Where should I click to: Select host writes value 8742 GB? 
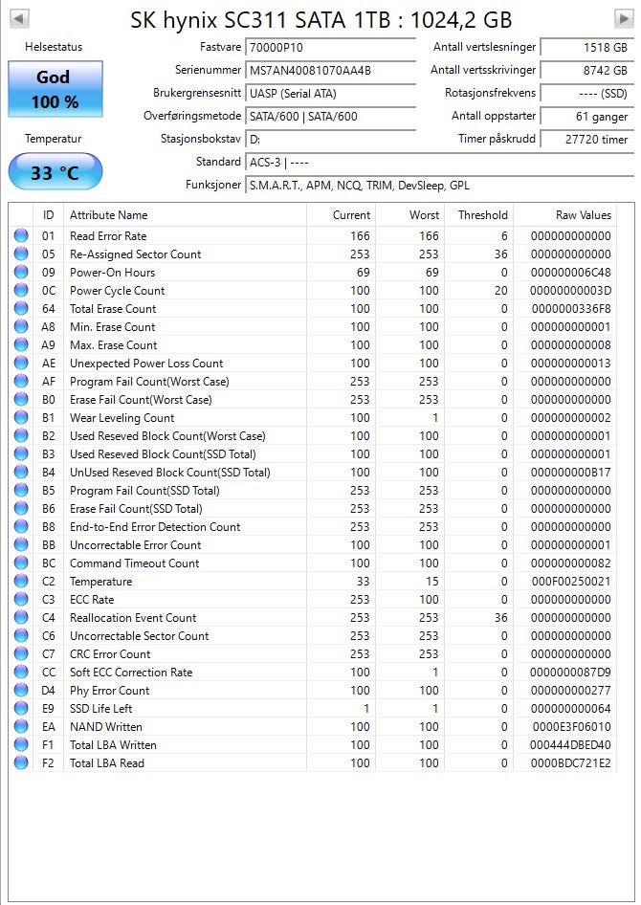(x=586, y=71)
